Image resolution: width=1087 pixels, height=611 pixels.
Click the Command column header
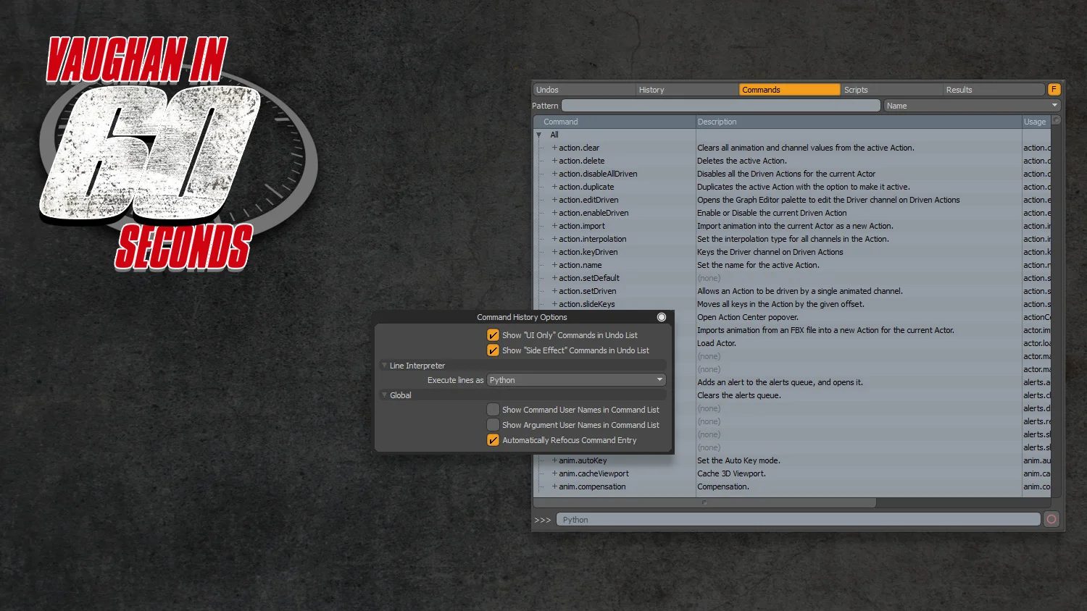615,122
